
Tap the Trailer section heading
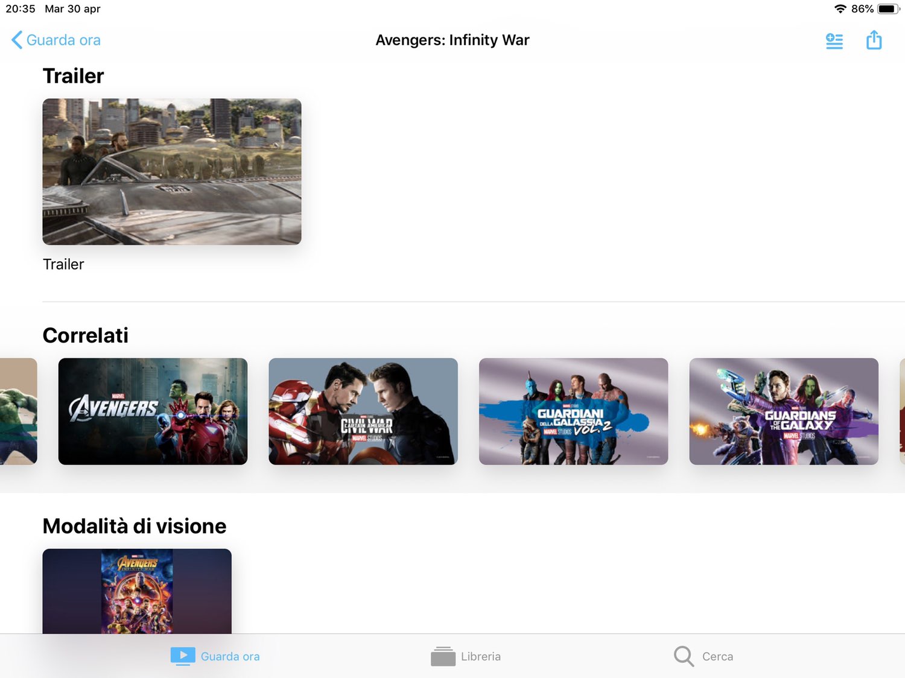pyautogui.click(x=74, y=76)
